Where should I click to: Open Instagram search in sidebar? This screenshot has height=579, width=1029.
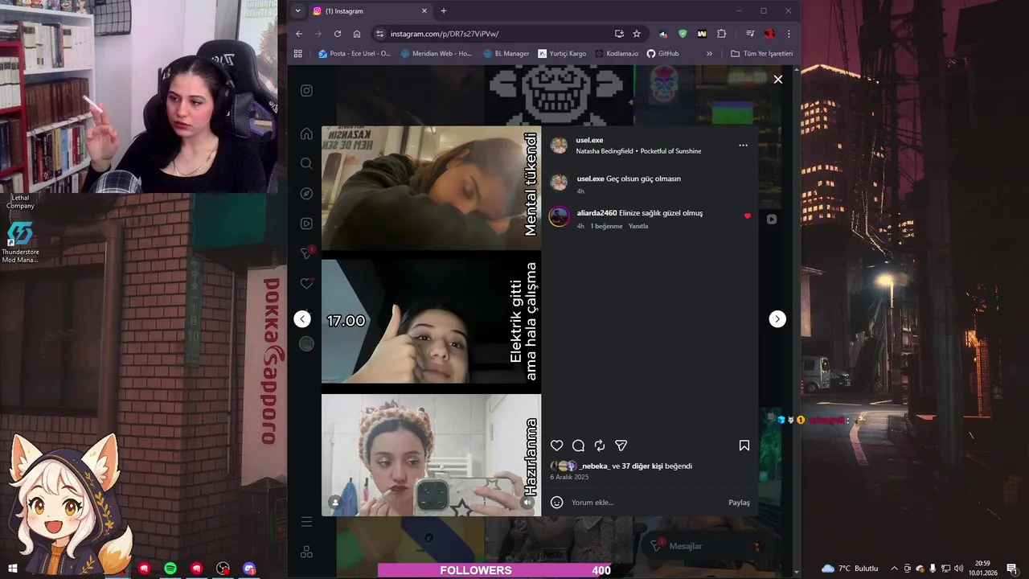[x=306, y=163]
